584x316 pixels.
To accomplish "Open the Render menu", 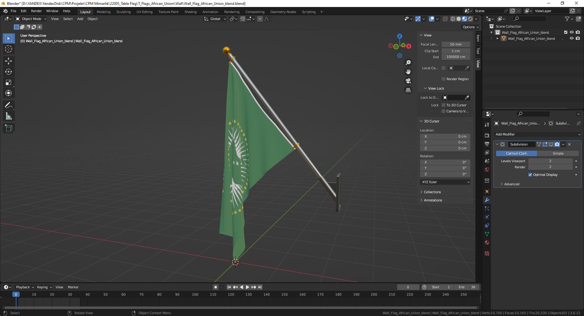I will coord(36,11).
